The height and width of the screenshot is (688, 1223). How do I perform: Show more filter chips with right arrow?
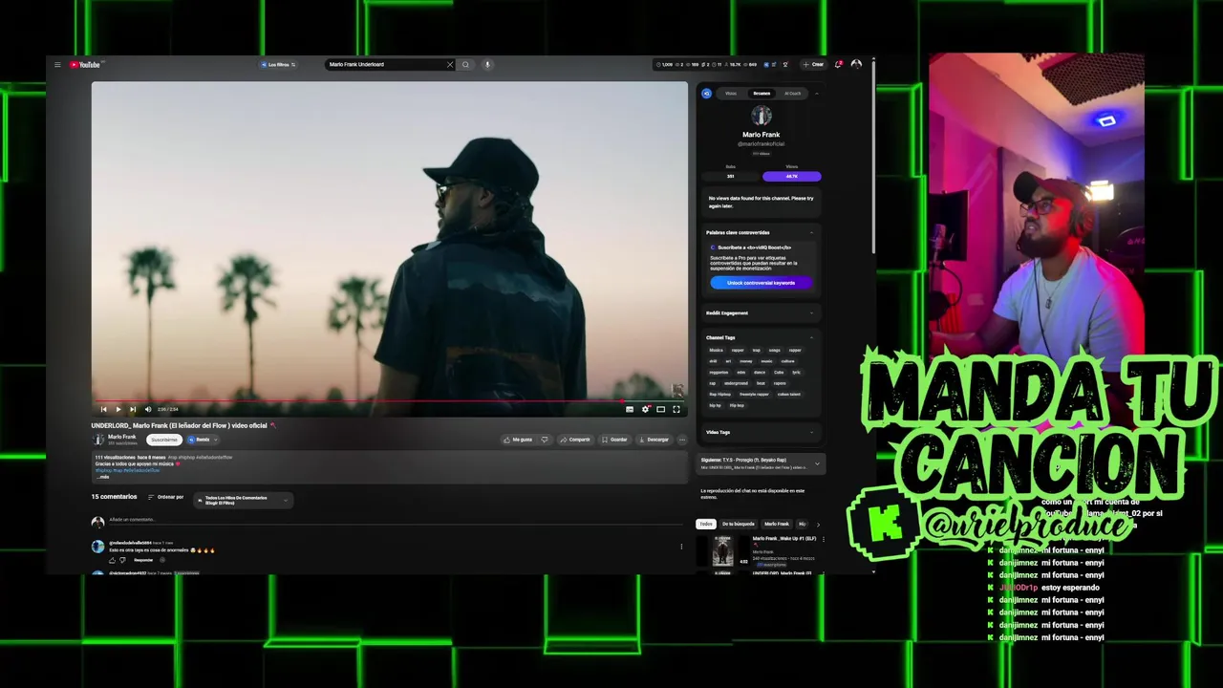818,524
